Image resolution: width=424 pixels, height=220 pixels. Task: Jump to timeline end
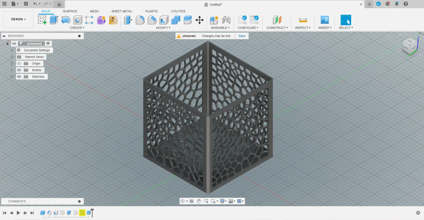[32, 213]
